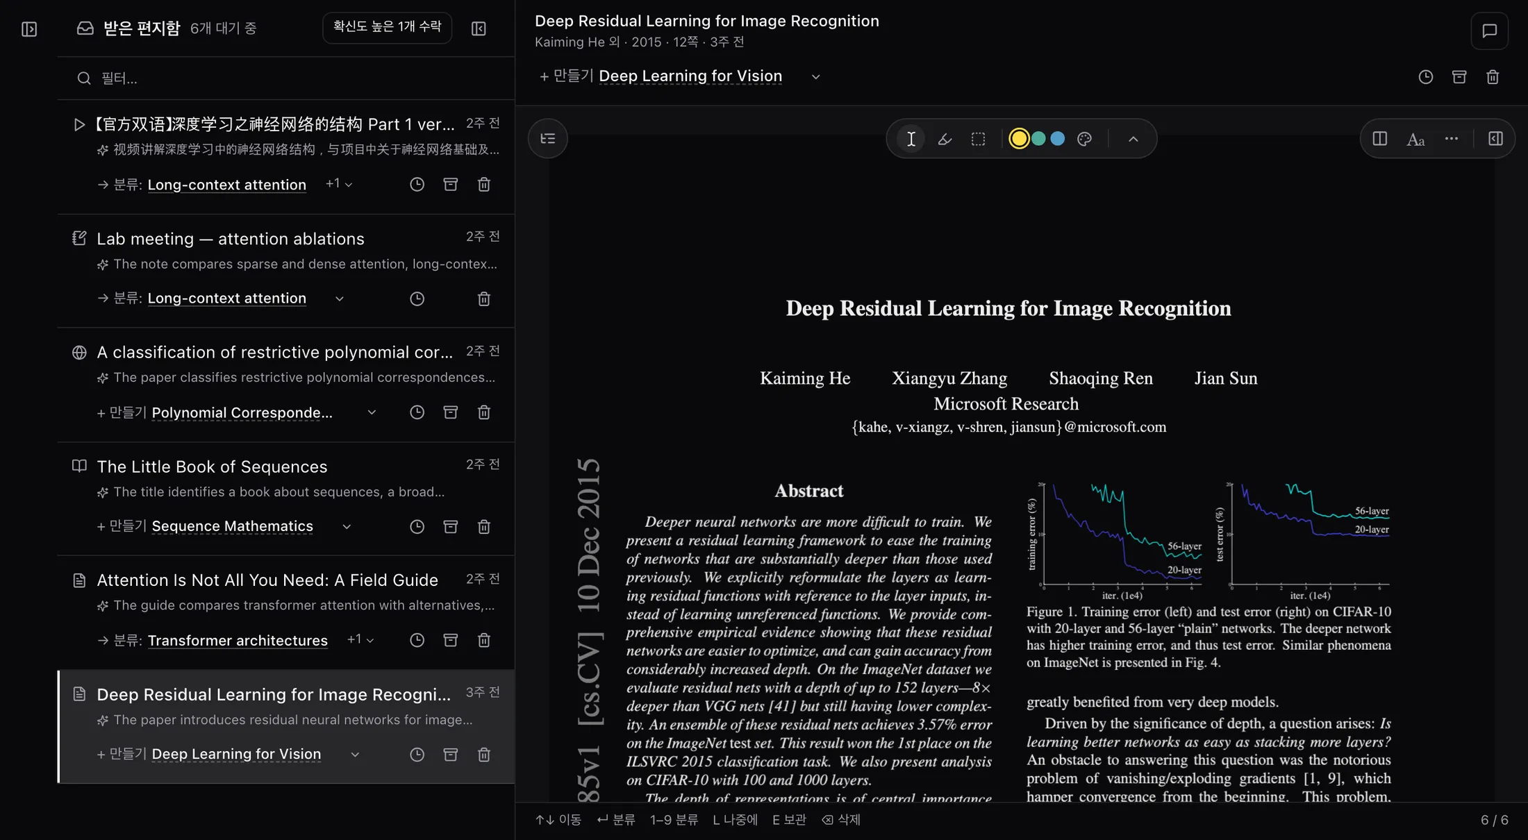The image size is (1528, 840).
Task: Expand the +1 suggestions for Transformer architectures
Action: pyautogui.click(x=360, y=640)
